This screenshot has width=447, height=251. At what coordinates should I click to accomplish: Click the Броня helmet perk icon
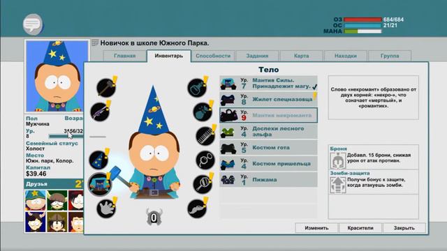(x=338, y=160)
